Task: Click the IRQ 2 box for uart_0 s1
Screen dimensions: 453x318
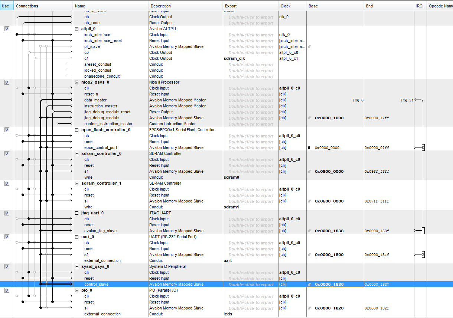Action: point(423,255)
